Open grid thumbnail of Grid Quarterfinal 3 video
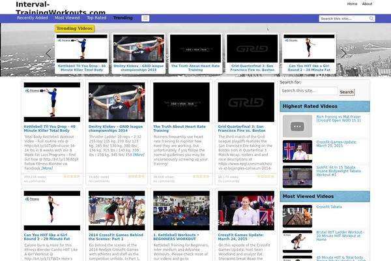The width and height of the screenshot is (391, 261). tap(246, 102)
